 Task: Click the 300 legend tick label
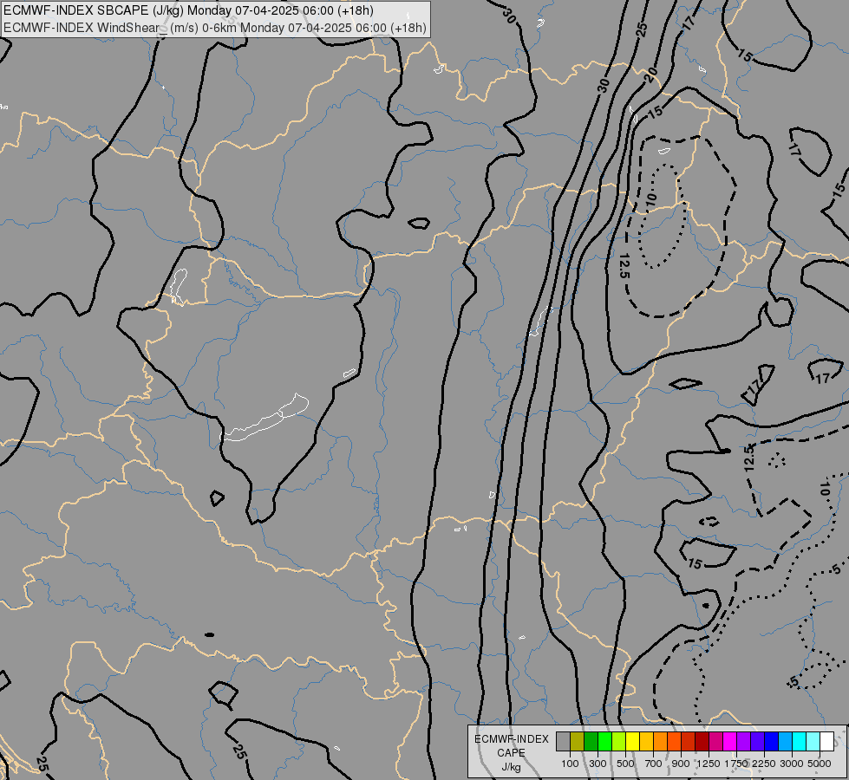pos(598,764)
